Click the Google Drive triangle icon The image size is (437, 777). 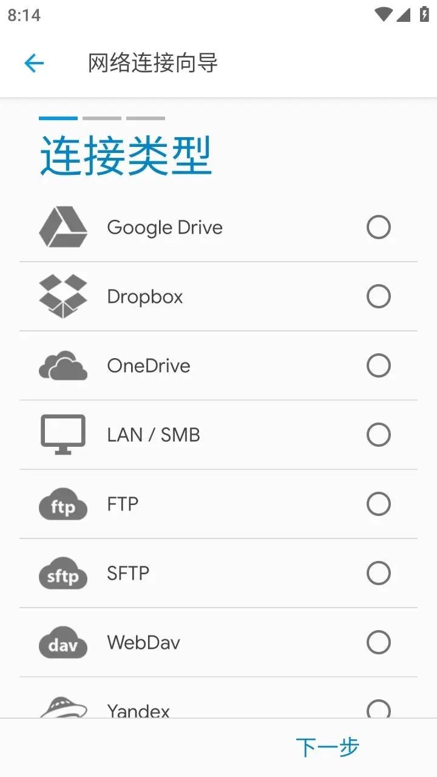[63, 227]
